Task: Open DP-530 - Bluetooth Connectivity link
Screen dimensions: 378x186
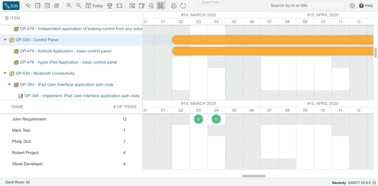Action: point(45,74)
